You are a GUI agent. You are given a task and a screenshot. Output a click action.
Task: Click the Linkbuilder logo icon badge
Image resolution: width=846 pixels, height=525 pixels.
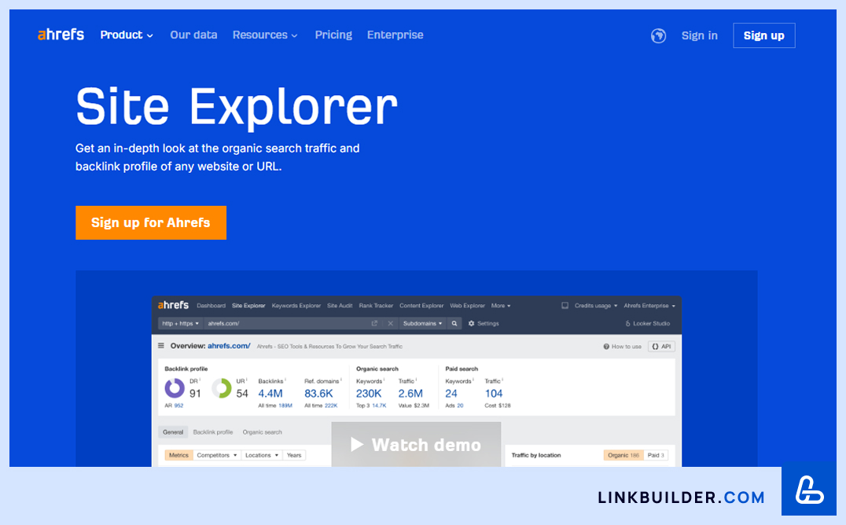pyautogui.click(x=809, y=490)
